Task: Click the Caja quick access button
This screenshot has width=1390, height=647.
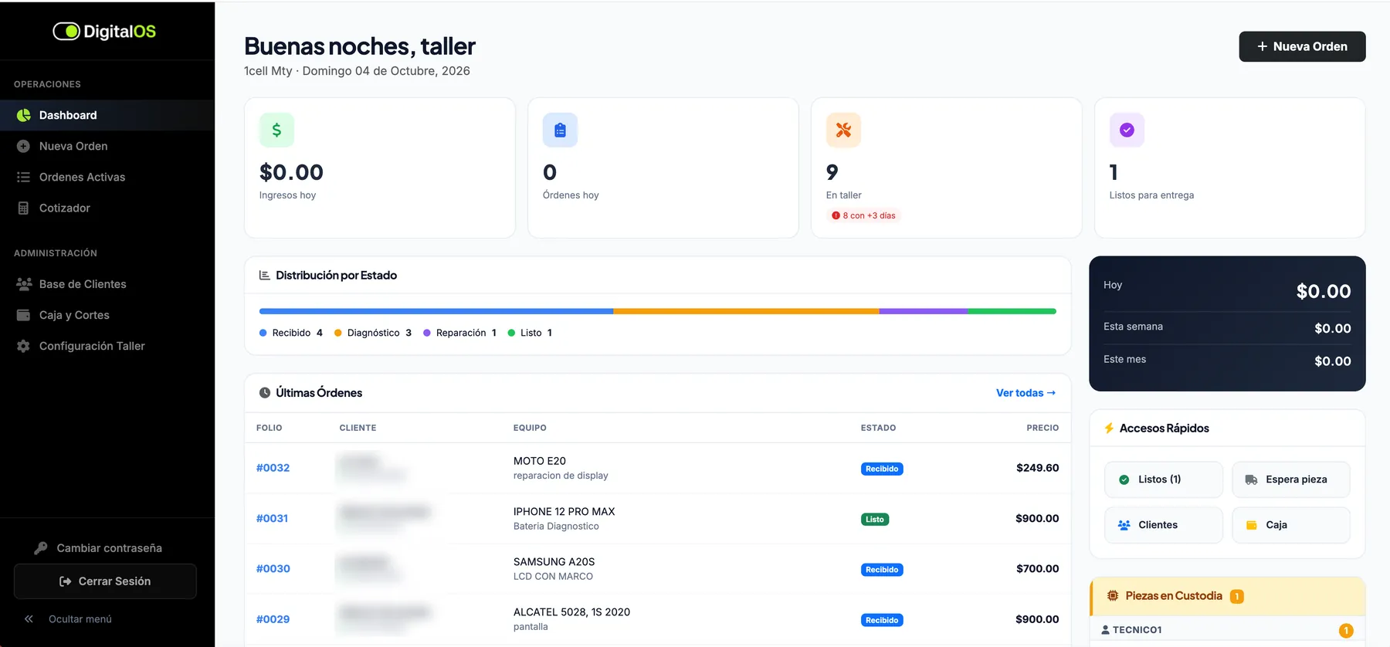Action: tap(1290, 525)
